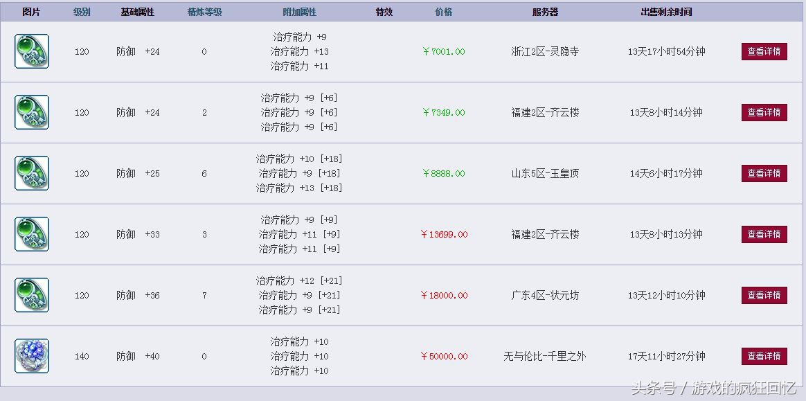The image size is (806, 401).
Task: Click the item icon priced ¥7001.00
Action: point(32,51)
